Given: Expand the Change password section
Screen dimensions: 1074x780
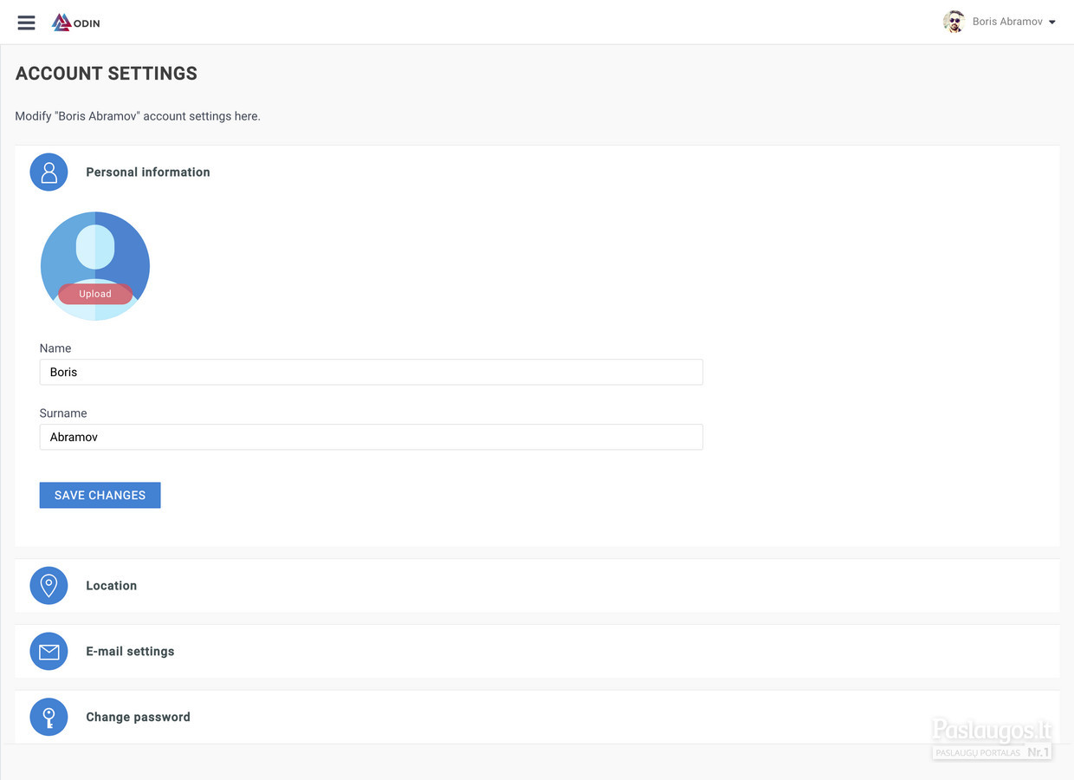Looking at the screenshot, I should pos(537,717).
